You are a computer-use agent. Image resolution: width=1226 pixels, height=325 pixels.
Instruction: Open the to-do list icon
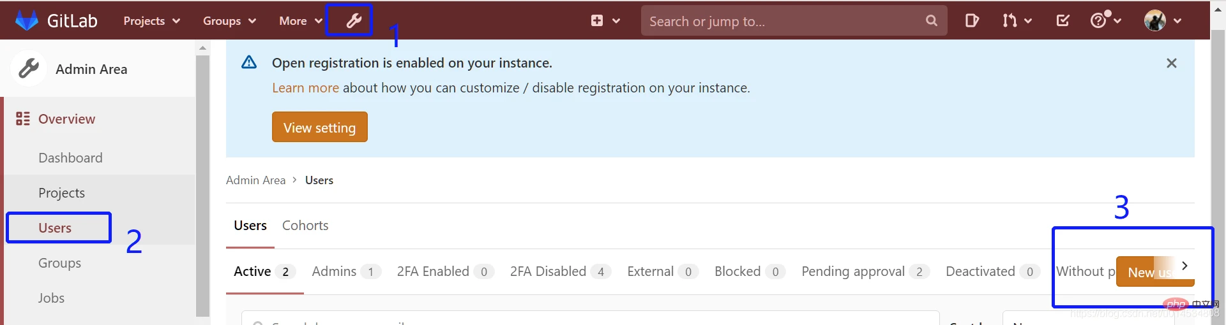pyautogui.click(x=1063, y=20)
